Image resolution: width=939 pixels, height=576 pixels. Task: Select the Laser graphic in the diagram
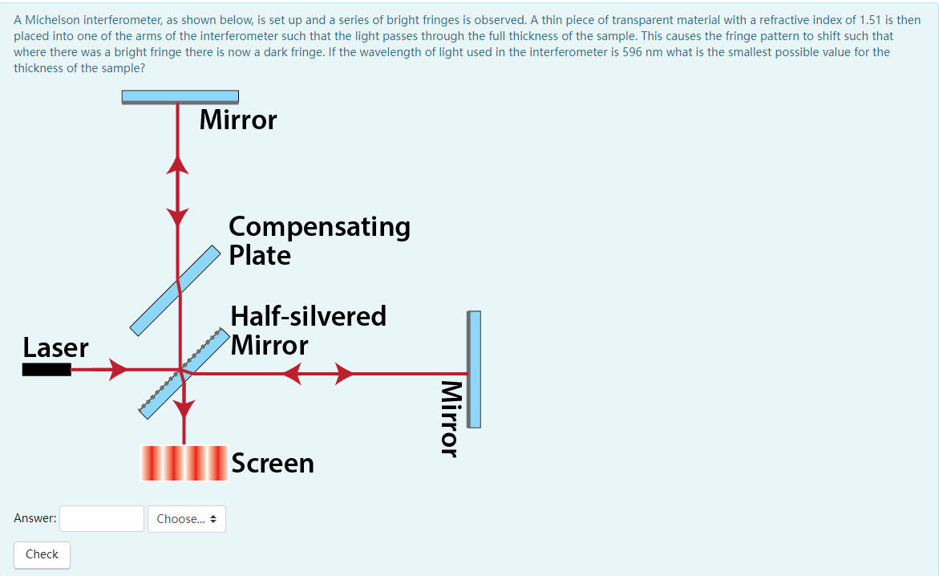point(47,370)
